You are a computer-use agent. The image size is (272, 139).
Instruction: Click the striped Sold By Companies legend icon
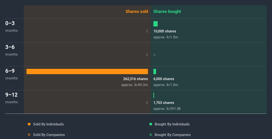[29, 135]
